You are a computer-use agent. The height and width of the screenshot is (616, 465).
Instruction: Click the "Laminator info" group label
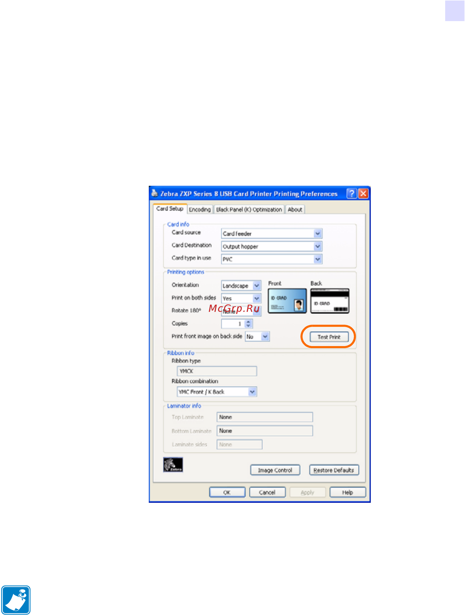[x=184, y=406]
